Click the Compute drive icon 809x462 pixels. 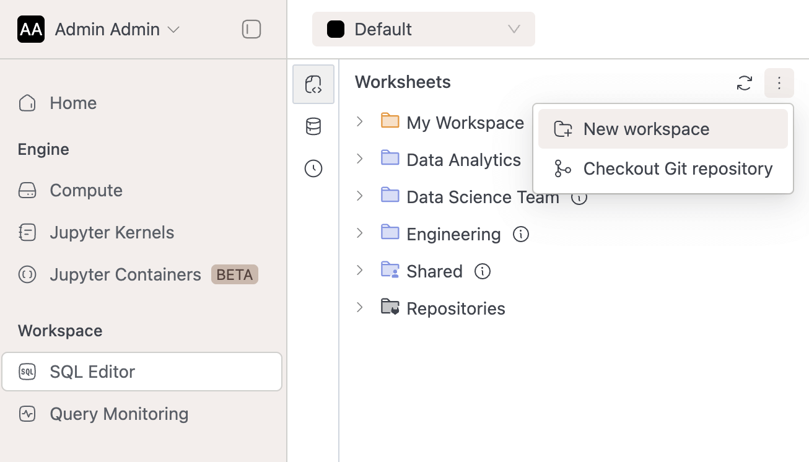[27, 190]
